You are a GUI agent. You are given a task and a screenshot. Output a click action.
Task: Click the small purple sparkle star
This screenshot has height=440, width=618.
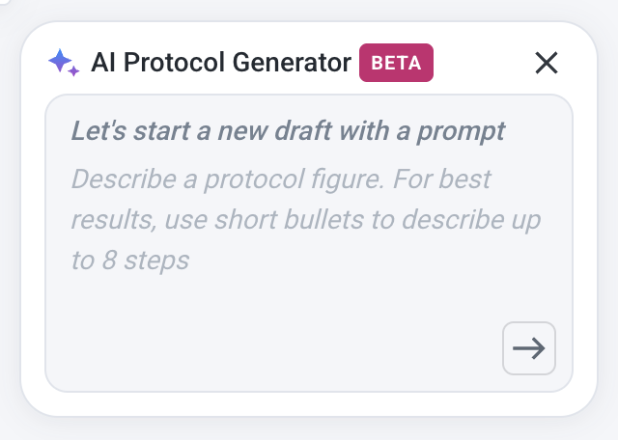[73, 70]
